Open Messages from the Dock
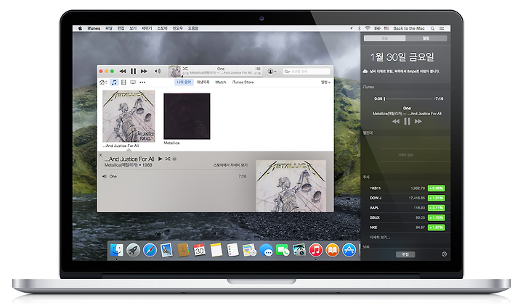This screenshot has width=523, height=305. [266, 250]
